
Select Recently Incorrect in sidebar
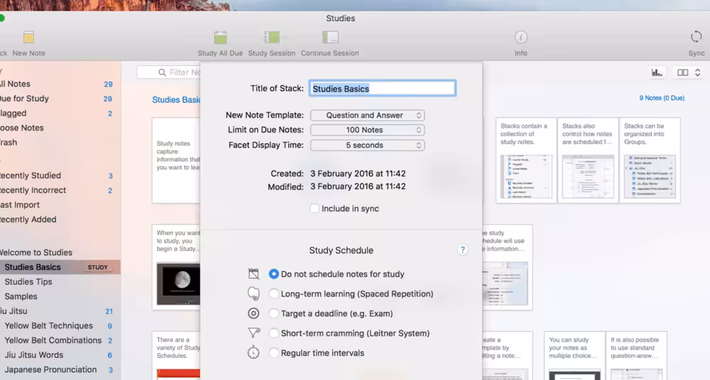click(60, 190)
